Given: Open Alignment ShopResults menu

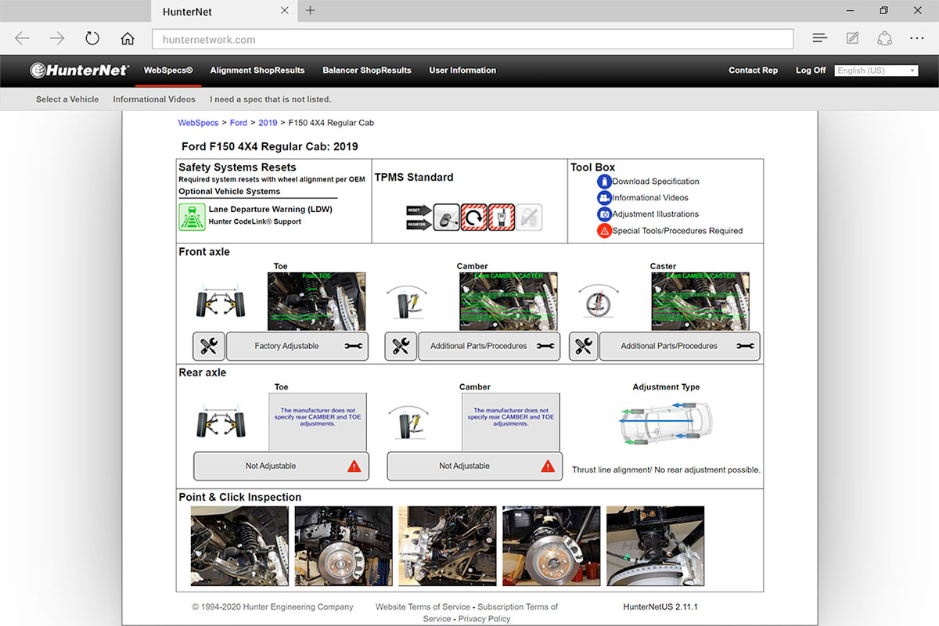Looking at the screenshot, I should 257,70.
